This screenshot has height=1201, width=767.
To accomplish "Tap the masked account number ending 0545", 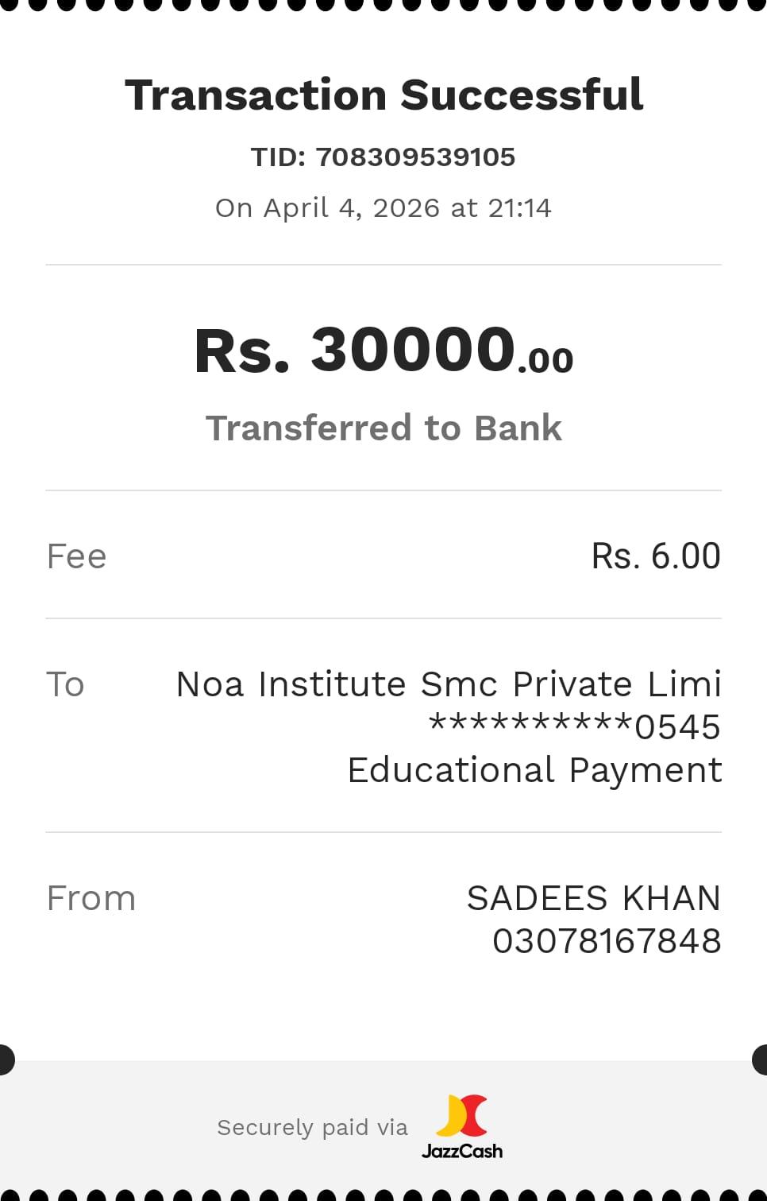I will pos(574,726).
